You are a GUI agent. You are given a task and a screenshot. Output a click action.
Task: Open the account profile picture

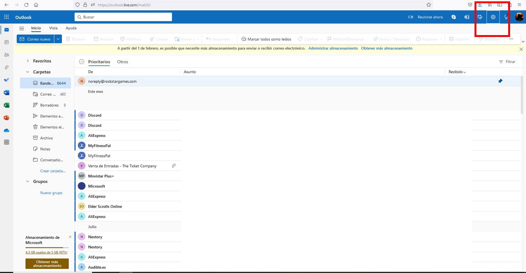click(519, 17)
